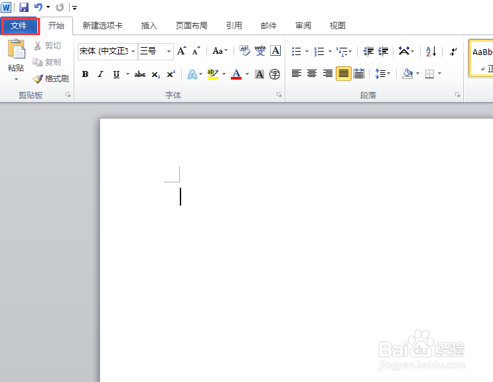This screenshot has width=493, height=382.
Task: Click the Clear Formatting eraser icon
Action: [x=245, y=50]
